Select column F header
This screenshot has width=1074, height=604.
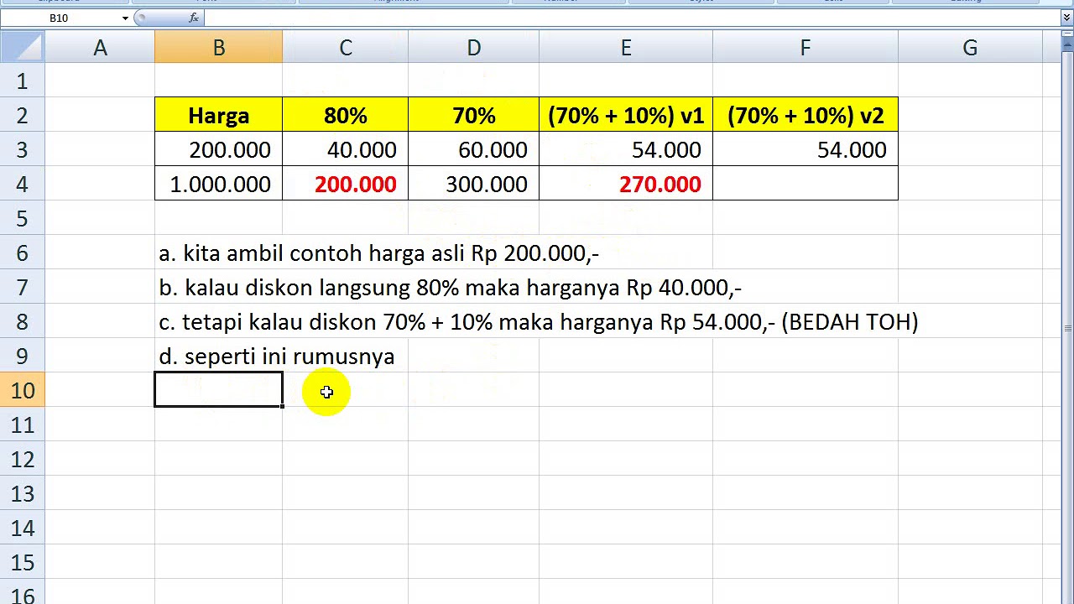tap(805, 48)
